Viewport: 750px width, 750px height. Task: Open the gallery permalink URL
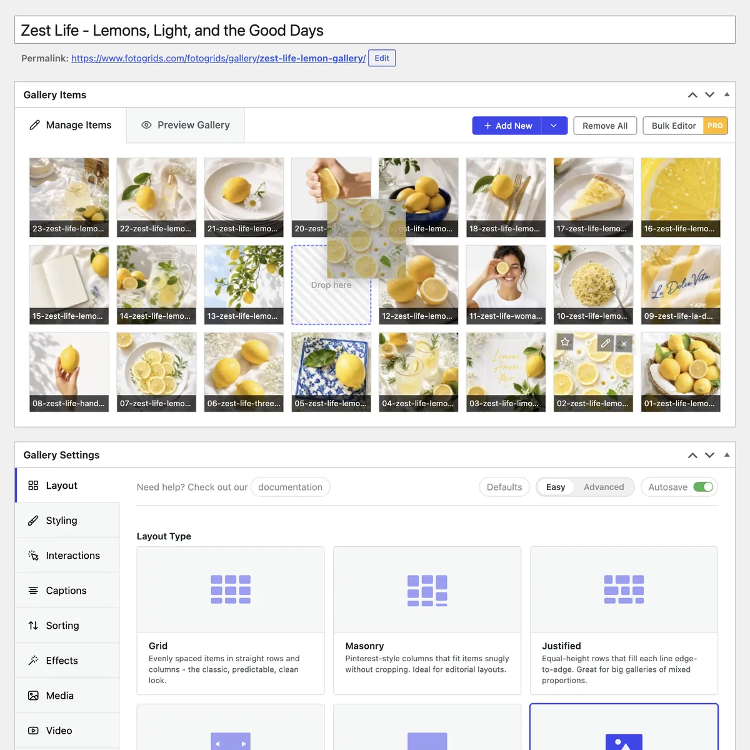point(218,58)
